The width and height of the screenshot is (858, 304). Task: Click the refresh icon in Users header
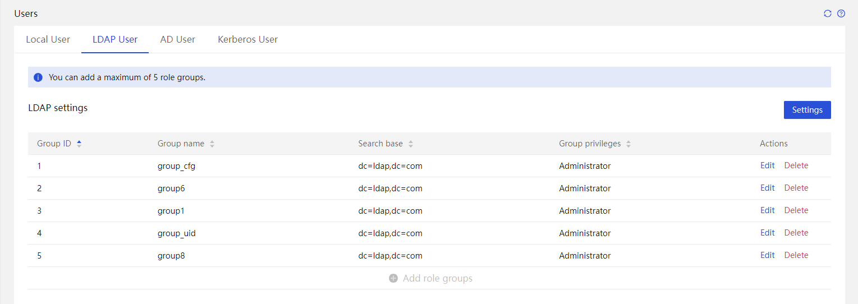[x=827, y=13]
